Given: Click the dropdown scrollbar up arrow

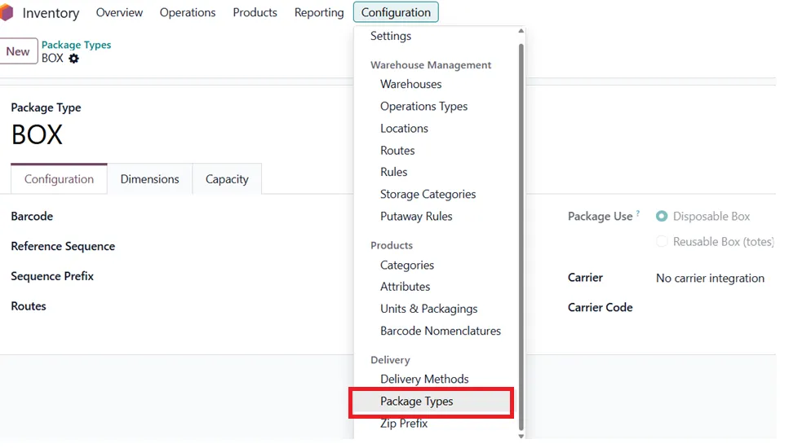Looking at the screenshot, I should (x=521, y=31).
